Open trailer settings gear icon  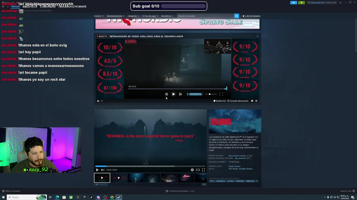[192, 170]
